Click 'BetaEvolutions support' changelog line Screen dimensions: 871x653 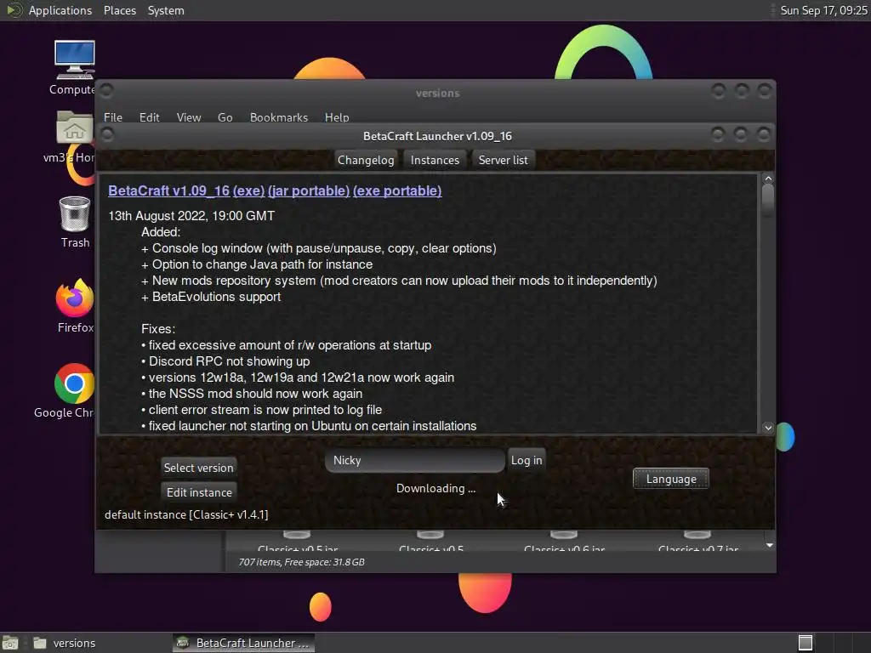211,297
